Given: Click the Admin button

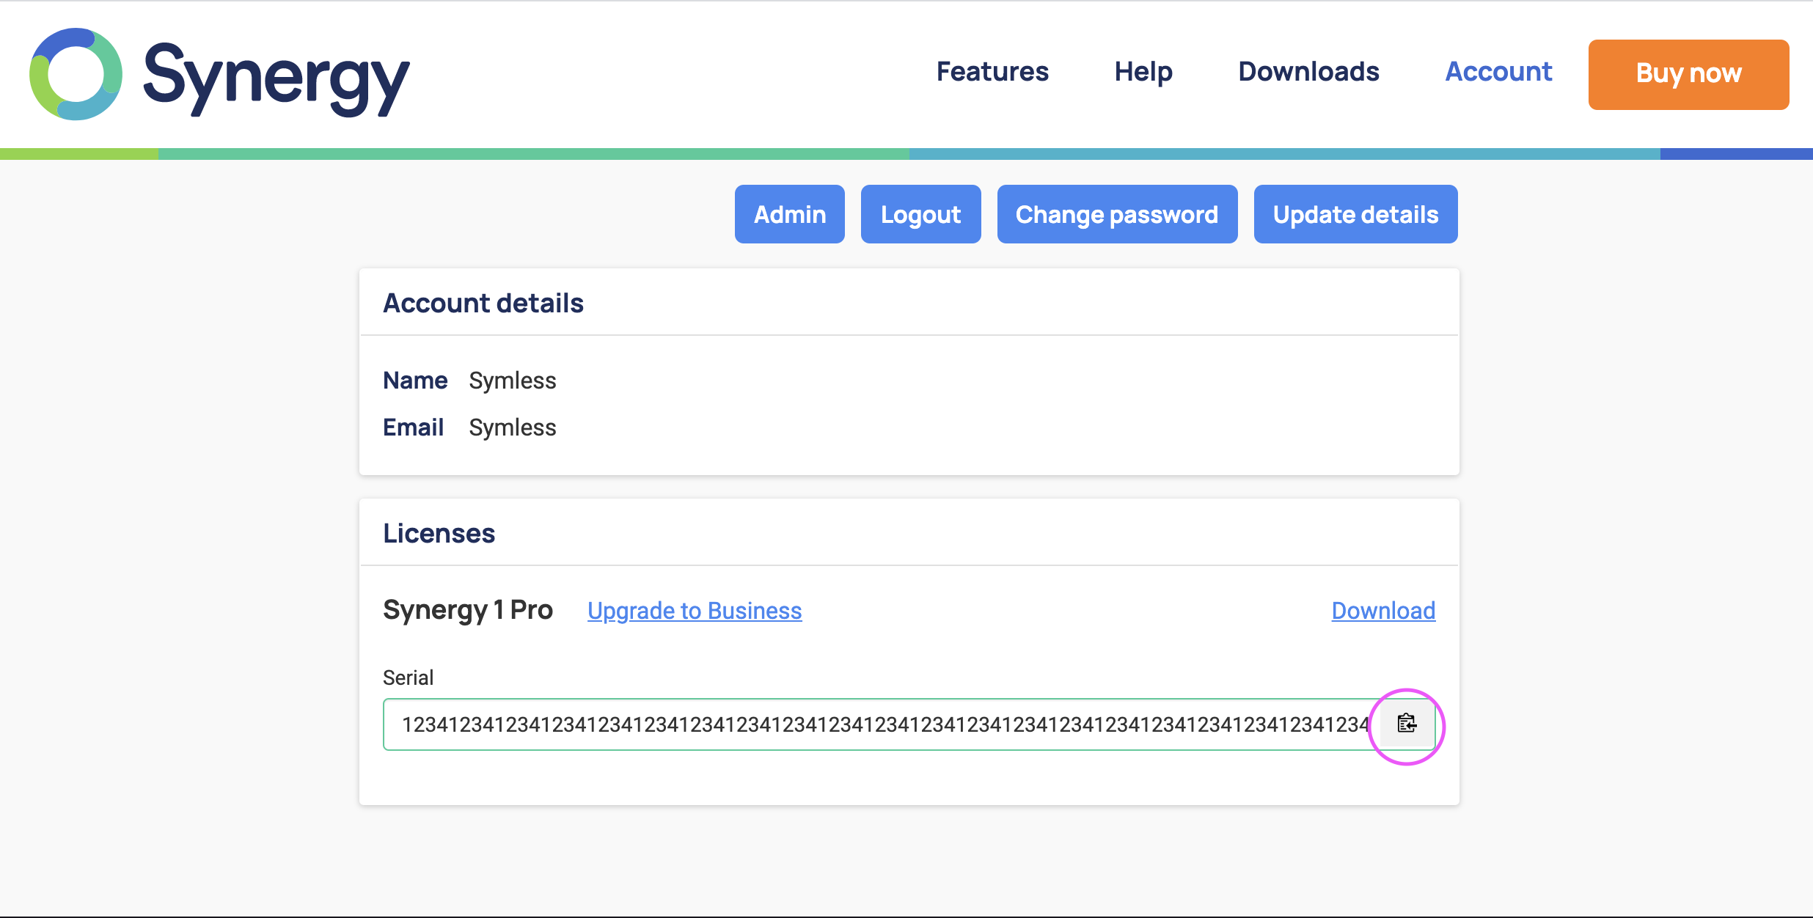Looking at the screenshot, I should (x=790, y=214).
